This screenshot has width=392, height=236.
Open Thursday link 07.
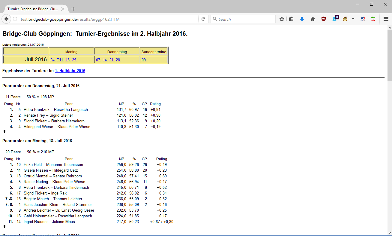(x=98, y=60)
